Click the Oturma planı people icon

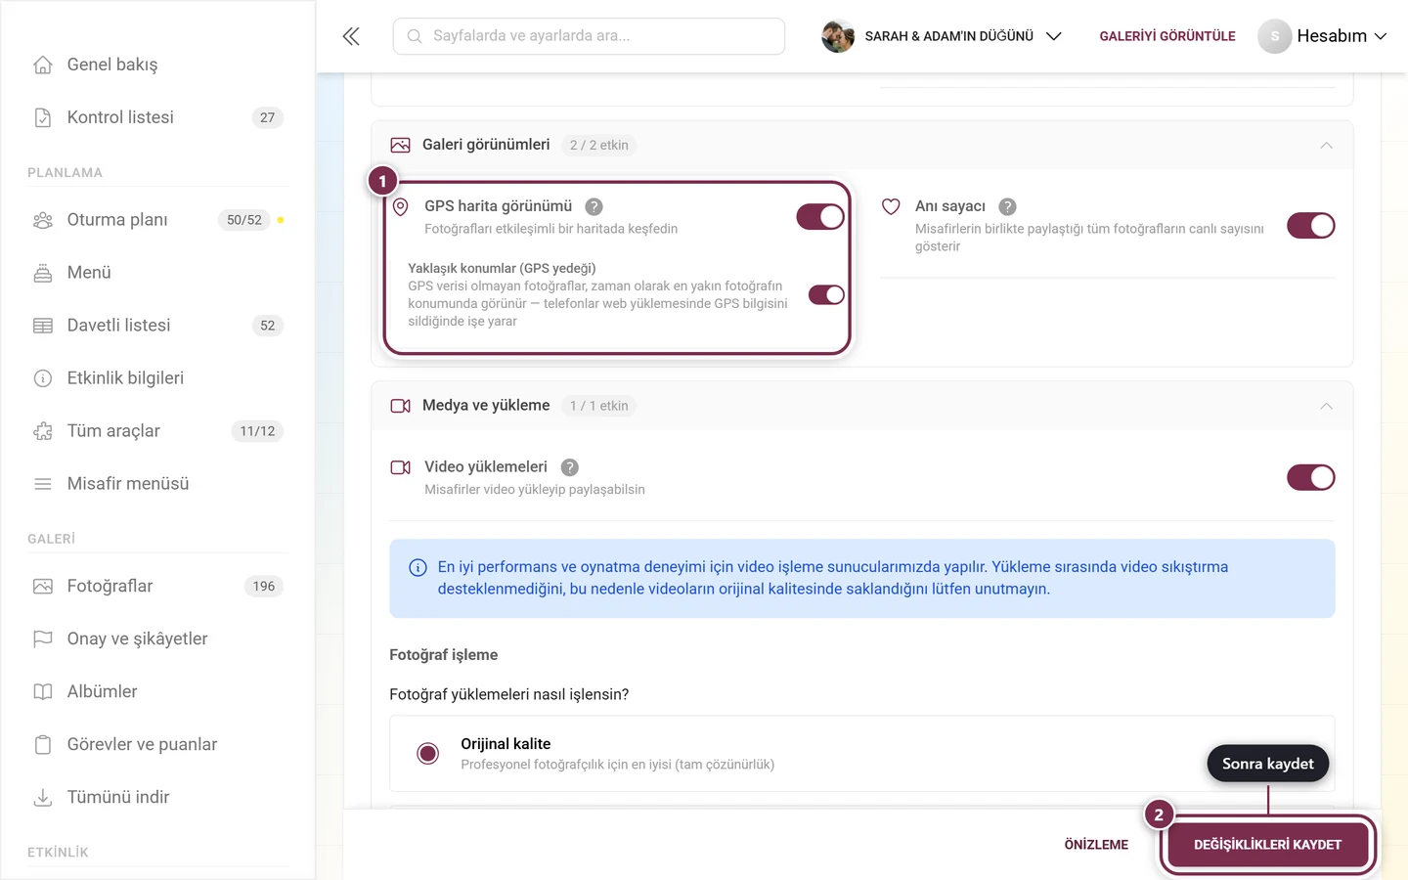[x=43, y=220]
